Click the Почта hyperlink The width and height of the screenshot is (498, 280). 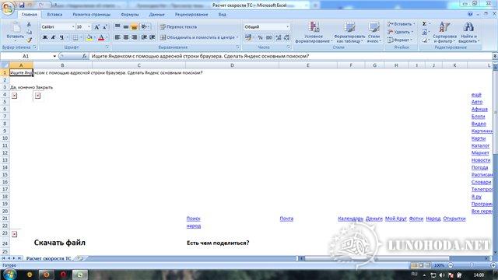pos(286,219)
